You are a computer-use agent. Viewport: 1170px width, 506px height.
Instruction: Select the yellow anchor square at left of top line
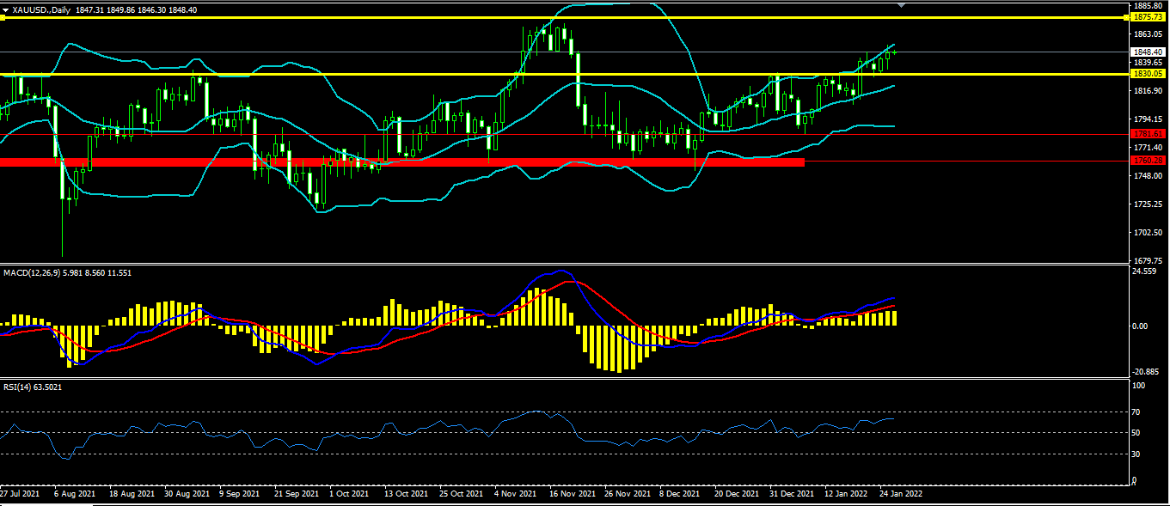coord(3,17)
